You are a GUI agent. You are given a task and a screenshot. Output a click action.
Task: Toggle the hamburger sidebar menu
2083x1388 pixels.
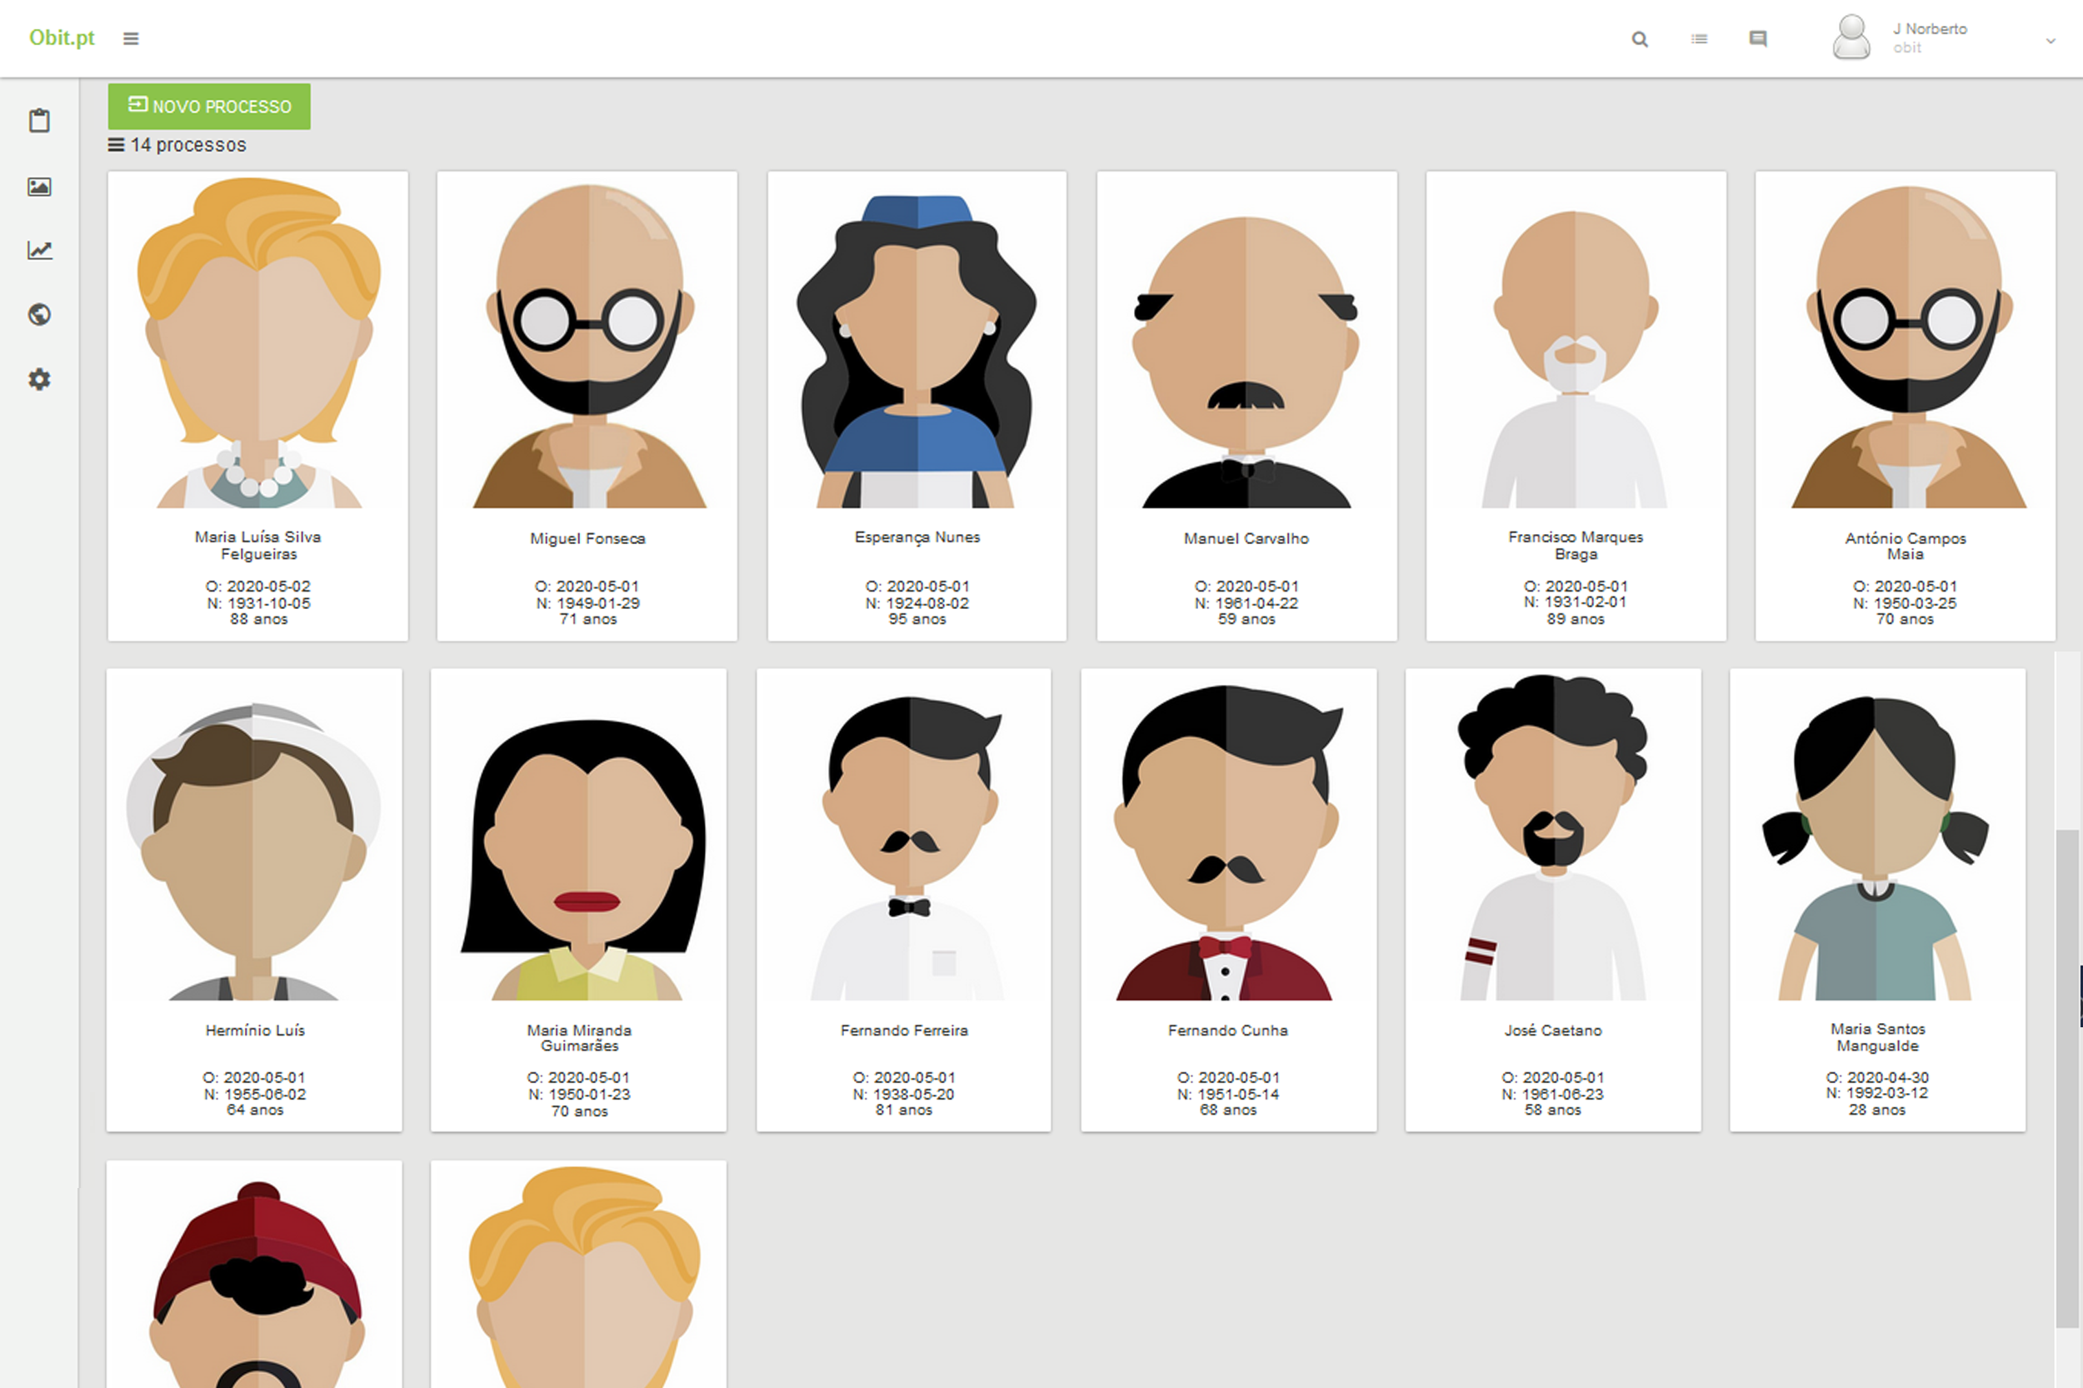tap(131, 38)
